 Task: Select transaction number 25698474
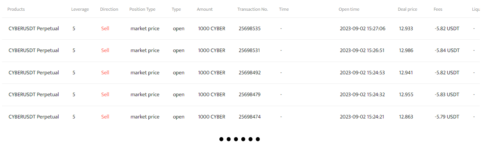[x=250, y=117]
